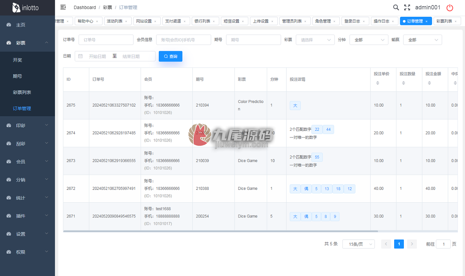The width and height of the screenshot is (465, 276).
Task: Open the 分钟 dropdown set to 全部
Action: coord(369,40)
